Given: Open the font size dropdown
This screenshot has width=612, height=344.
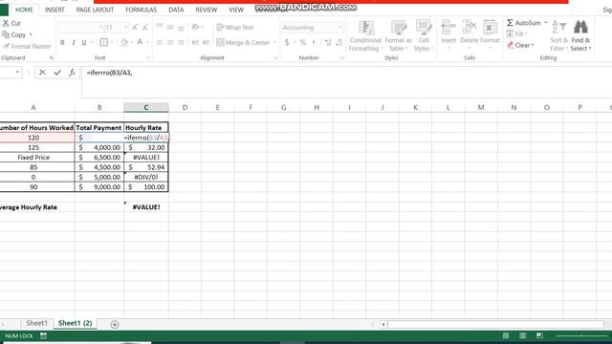Looking at the screenshot, I should 125,28.
